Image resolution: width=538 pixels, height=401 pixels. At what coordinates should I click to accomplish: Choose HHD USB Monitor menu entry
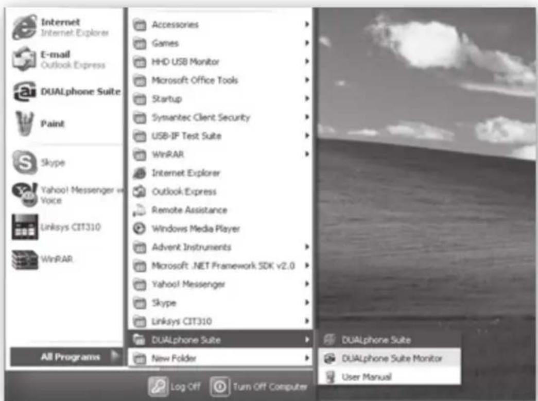[220, 62]
